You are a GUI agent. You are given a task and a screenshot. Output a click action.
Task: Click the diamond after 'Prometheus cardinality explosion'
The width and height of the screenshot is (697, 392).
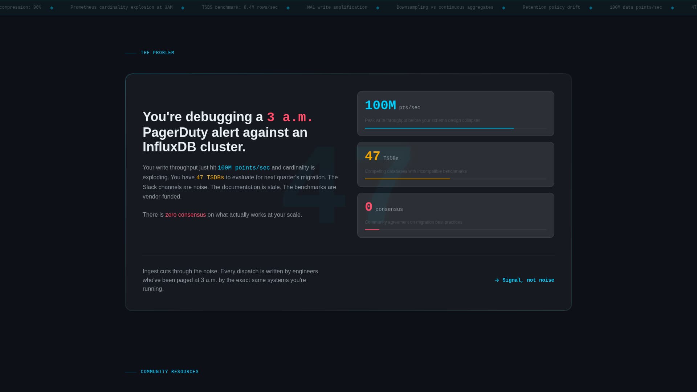point(183,8)
